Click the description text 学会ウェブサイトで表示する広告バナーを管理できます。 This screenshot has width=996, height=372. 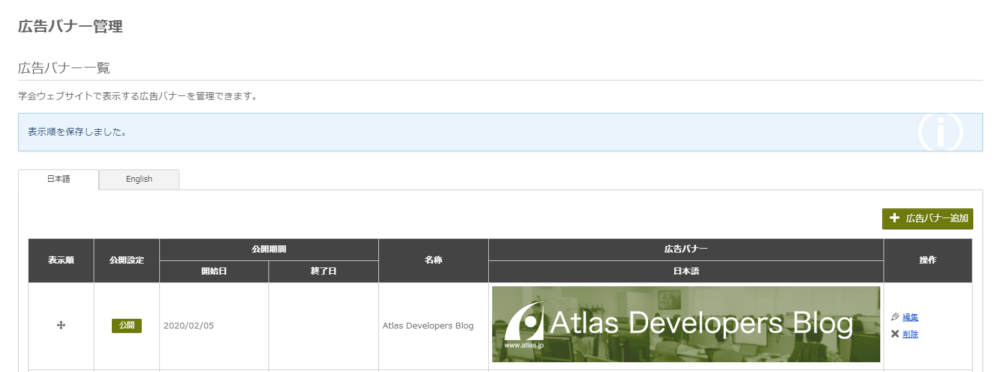(x=138, y=97)
